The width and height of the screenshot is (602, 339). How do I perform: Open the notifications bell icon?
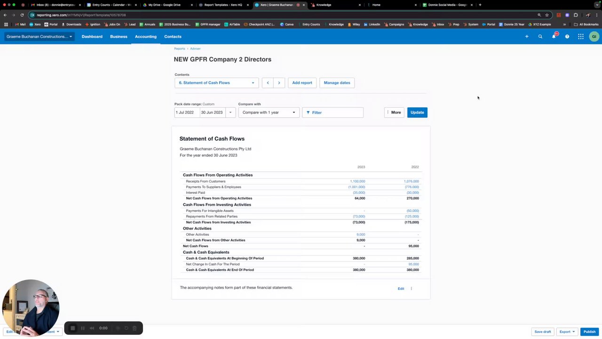tap(554, 36)
